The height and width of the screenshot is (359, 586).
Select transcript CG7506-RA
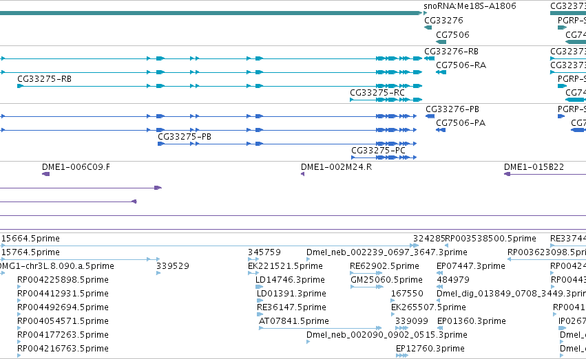[x=461, y=65]
